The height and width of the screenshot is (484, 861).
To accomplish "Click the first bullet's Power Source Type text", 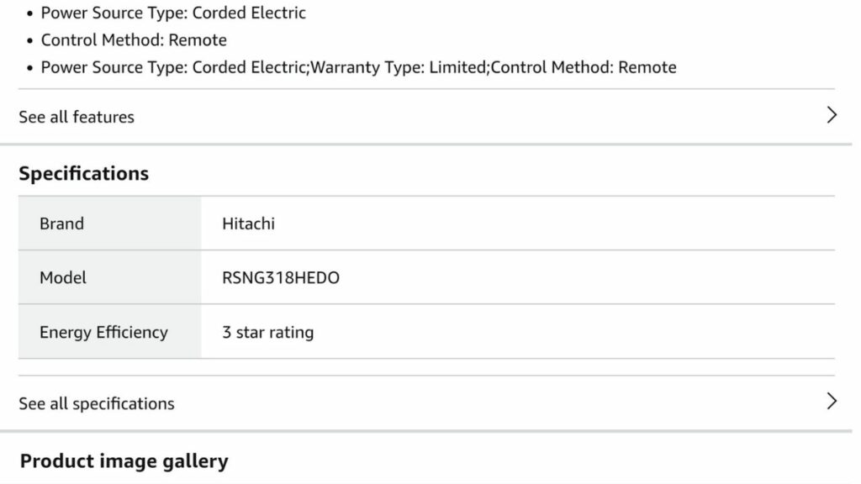I will [x=173, y=13].
